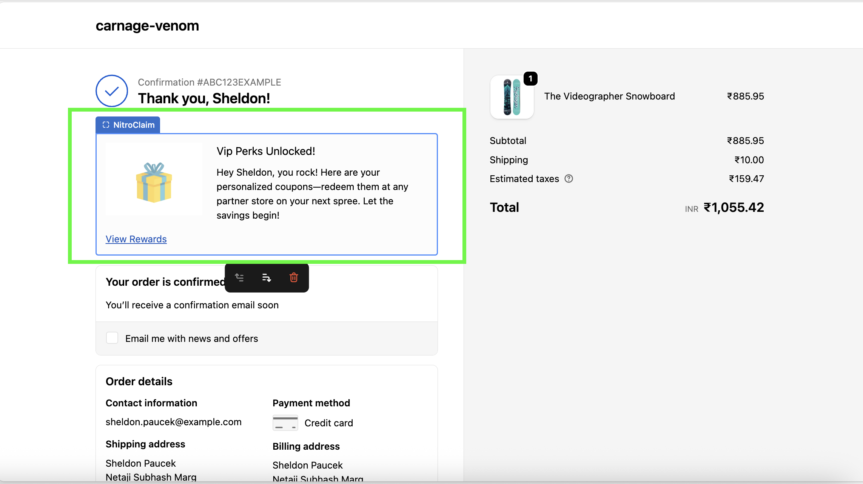Viewport: 863px width, 484px height.
Task: Delete the block with red trash icon
Action: 294,278
